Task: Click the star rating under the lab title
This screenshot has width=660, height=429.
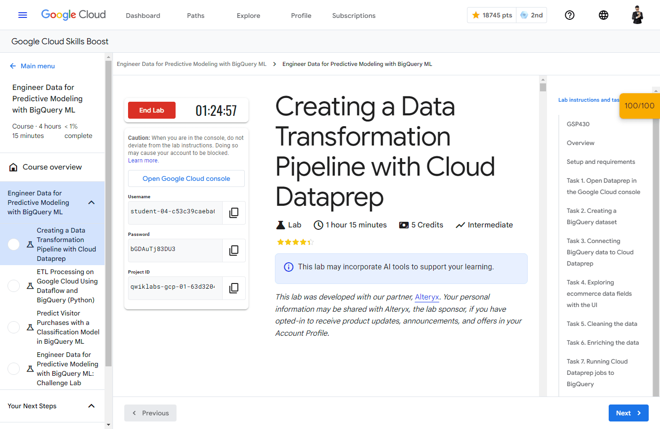Action: (295, 242)
